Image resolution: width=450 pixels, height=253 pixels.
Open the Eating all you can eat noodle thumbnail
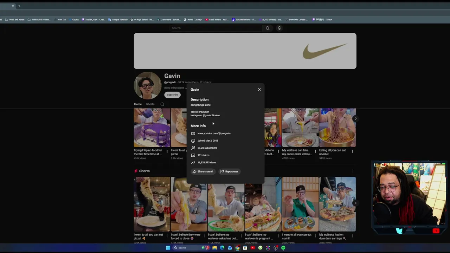337,128
